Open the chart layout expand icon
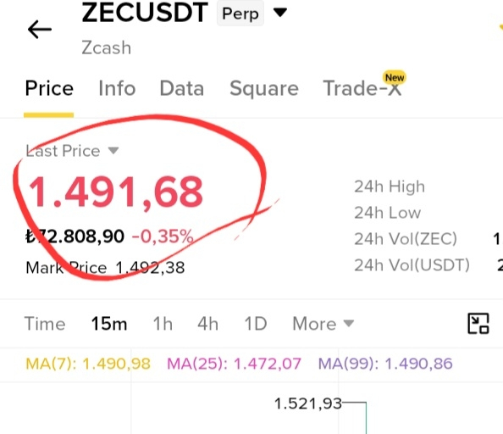This screenshot has height=434, width=503. point(478,323)
